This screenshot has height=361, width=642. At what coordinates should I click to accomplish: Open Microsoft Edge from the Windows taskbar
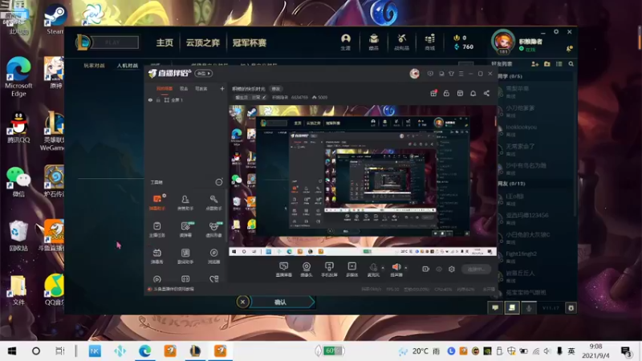point(145,351)
